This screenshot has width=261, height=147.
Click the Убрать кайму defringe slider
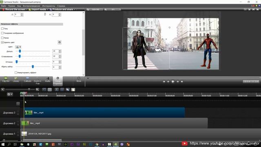click(33, 67)
